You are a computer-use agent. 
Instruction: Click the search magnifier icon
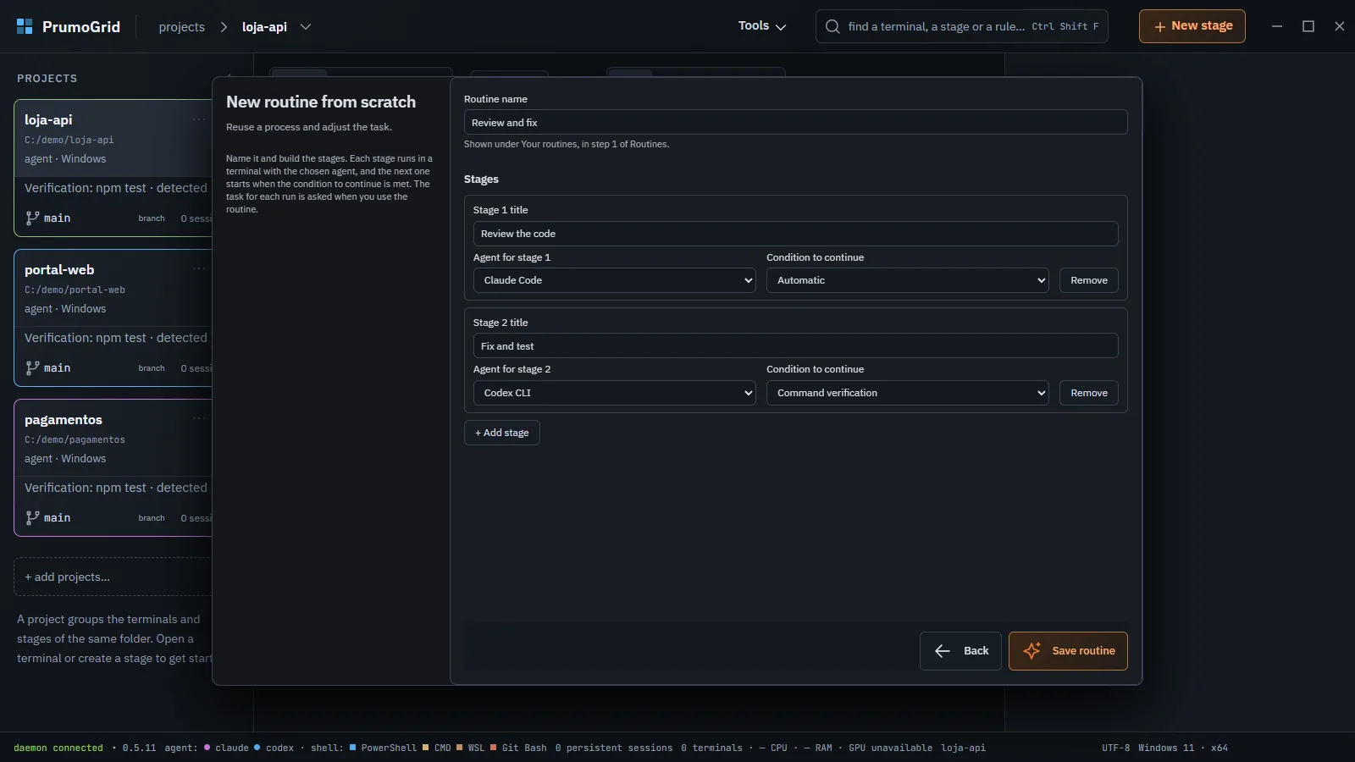(x=833, y=26)
